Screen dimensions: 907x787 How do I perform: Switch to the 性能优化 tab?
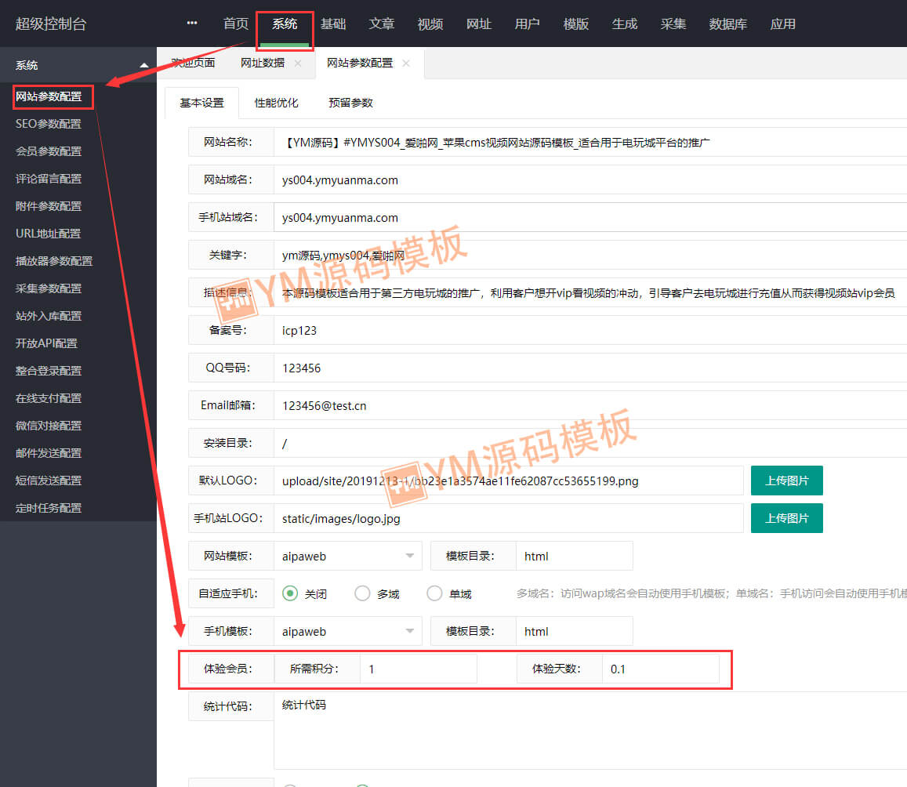[x=276, y=103]
